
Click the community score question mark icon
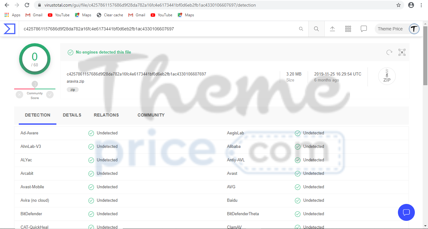[x=35, y=84]
